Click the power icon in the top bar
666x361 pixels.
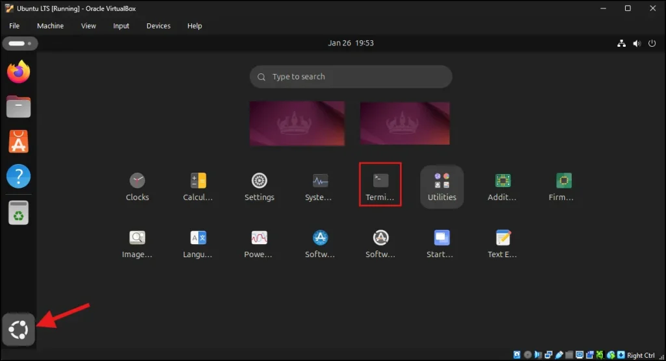(652, 44)
